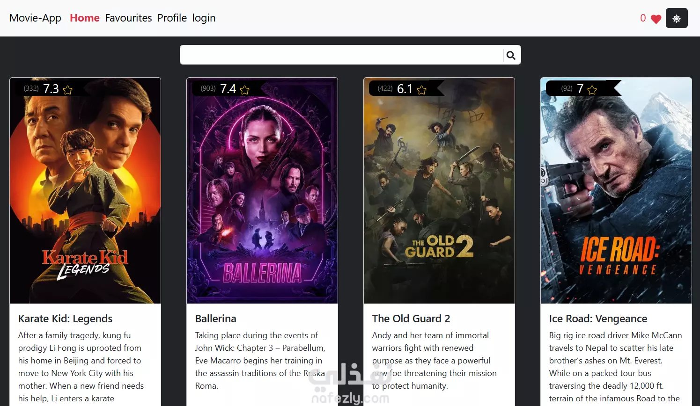Screen dimensions: 700x406
Task: Click the Ice Road: Vengeance description
Action: [x=616, y=367]
